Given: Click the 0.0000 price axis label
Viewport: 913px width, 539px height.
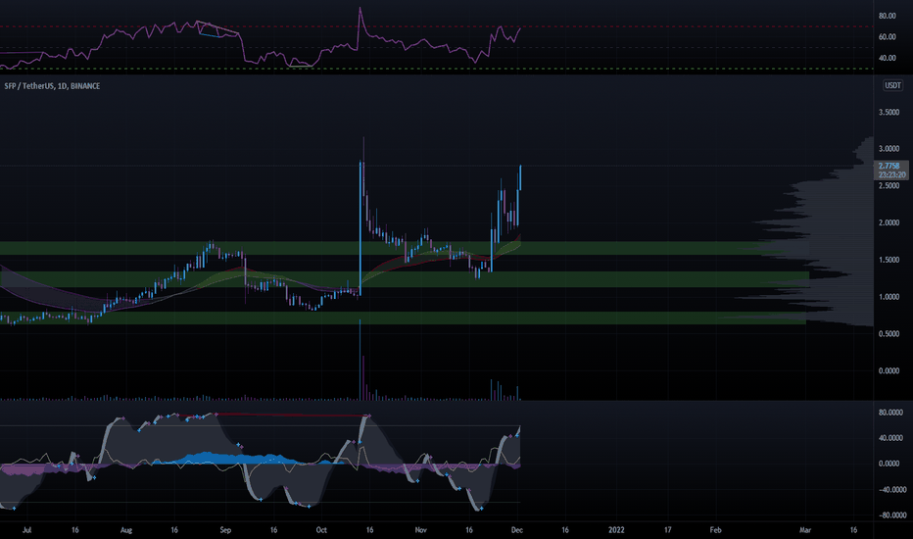Looking at the screenshot, I should click(x=889, y=370).
